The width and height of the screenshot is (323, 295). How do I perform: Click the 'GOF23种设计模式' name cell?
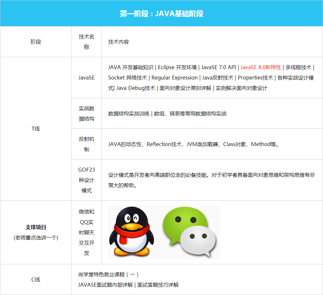point(87,180)
